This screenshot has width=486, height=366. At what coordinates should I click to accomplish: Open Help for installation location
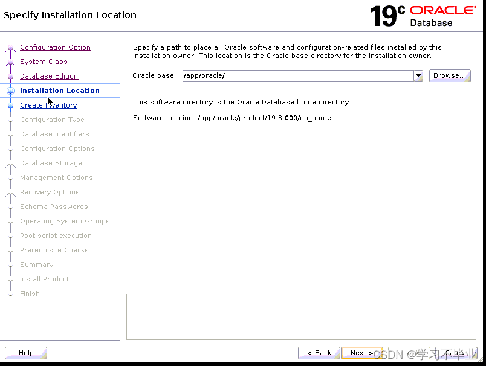(x=25, y=353)
